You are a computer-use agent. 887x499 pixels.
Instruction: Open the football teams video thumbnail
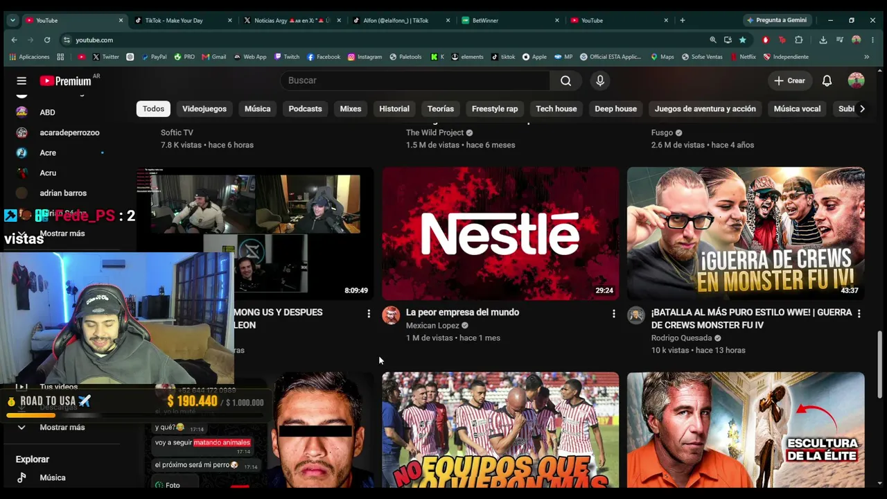click(500, 430)
